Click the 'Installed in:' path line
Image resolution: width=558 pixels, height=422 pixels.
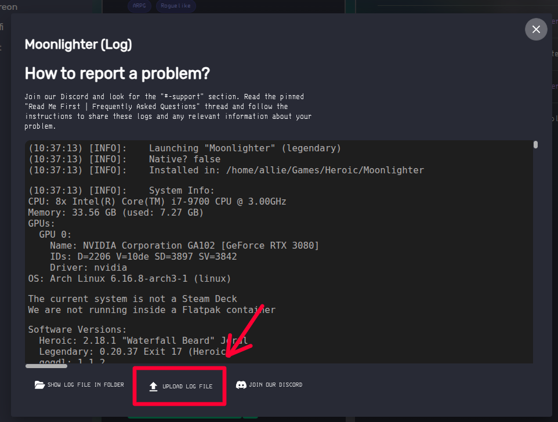click(x=226, y=170)
